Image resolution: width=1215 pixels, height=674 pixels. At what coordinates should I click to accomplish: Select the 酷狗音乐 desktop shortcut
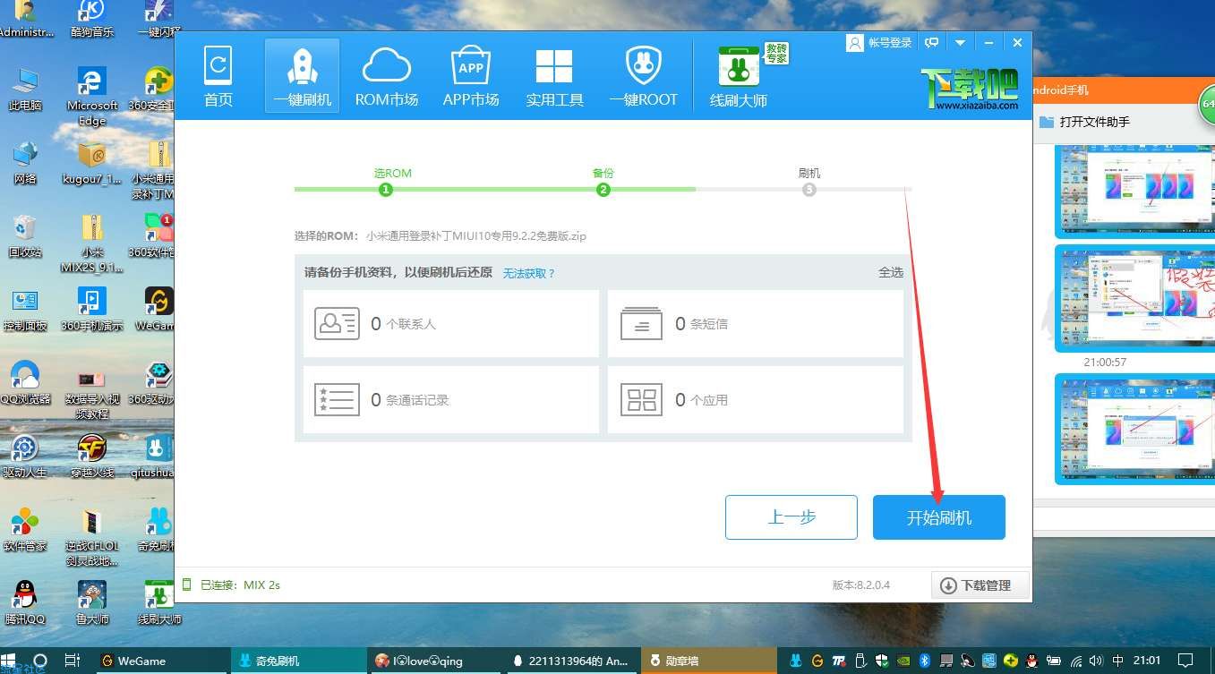pyautogui.click(x=92, y=20)
